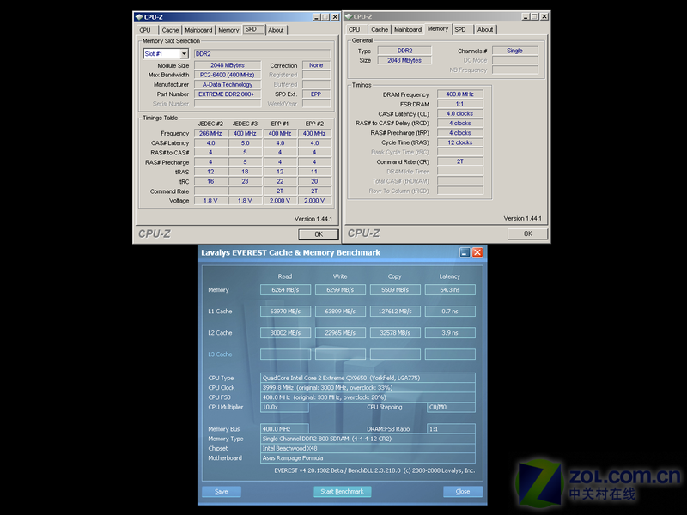Click L2 Cache Read value 30002 MB/s

click(285, 333)
